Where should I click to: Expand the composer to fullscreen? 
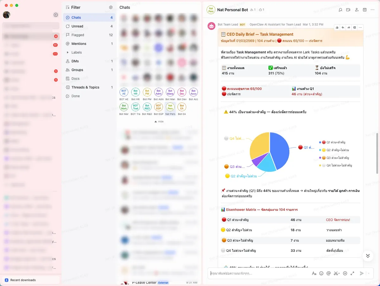[x=352, y=273]
